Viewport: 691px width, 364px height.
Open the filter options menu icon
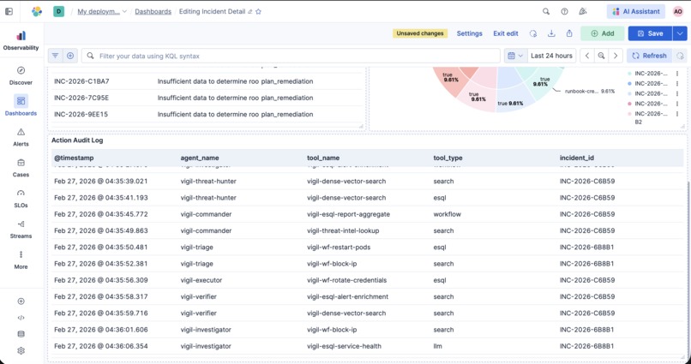pos(55,56)
